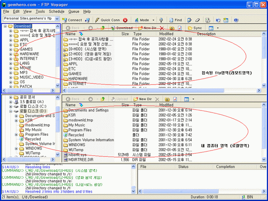The width and height of the screenshot is (268, 201).
Task: Click the local pane checklist document icon
Action: click(x=175, y=99)
